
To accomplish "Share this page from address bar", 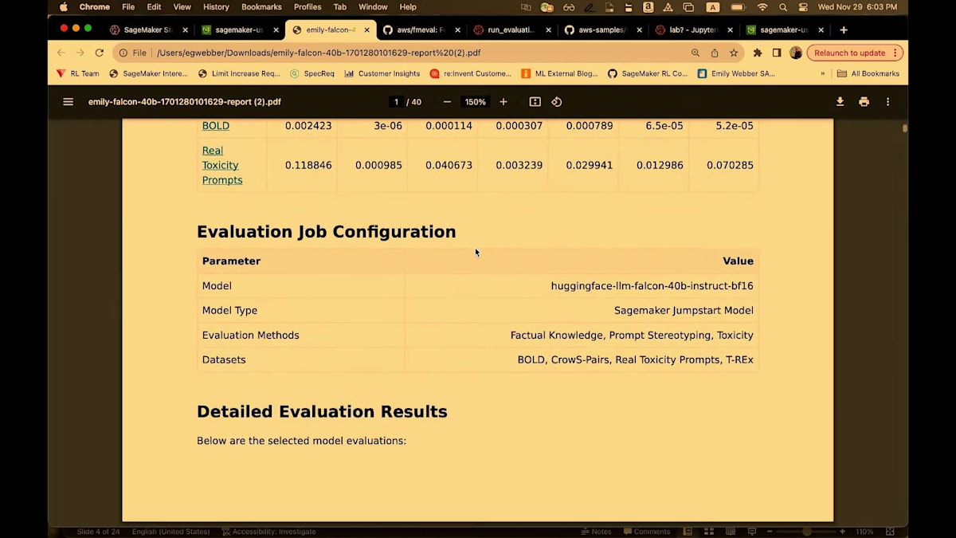I will tap(715, 53).
